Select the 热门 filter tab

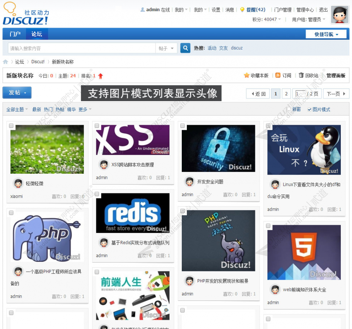click(x=48, y=109)
